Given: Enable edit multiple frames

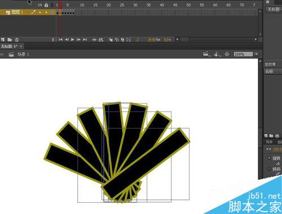Looking at the screenshot, I should click(122, 39).
